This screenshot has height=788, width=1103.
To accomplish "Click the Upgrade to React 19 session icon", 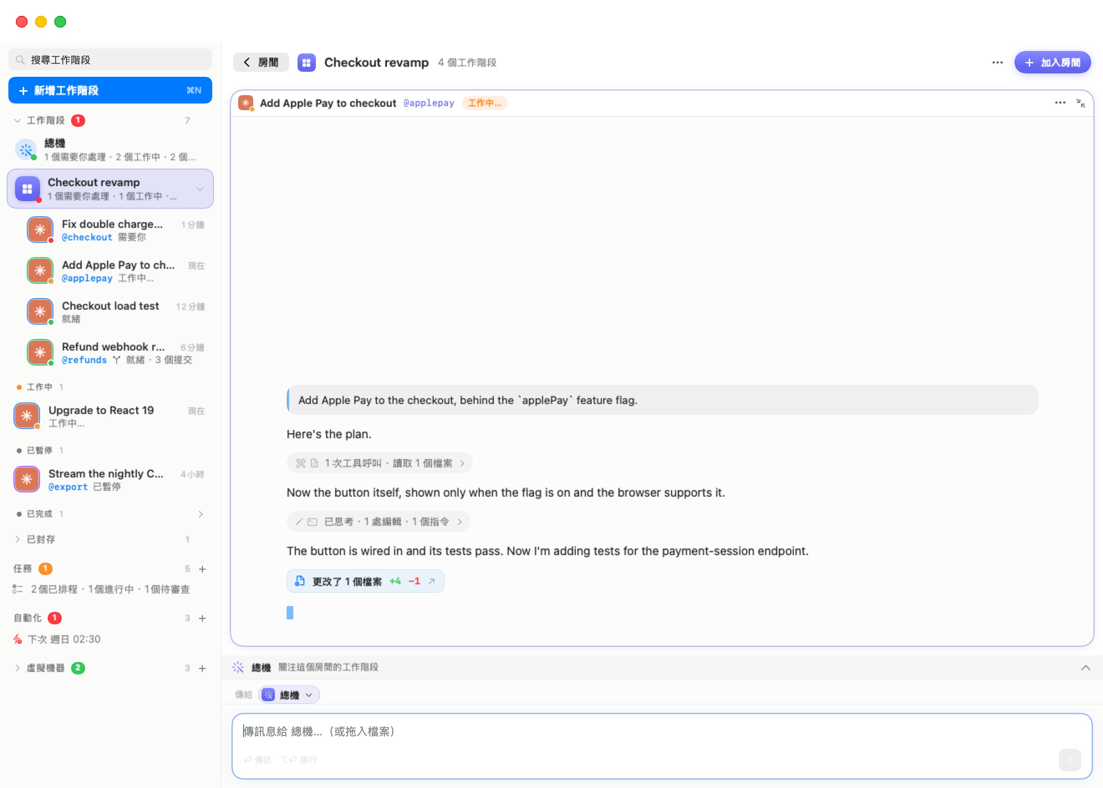I will pyautogui.click(x=27, y=416).
